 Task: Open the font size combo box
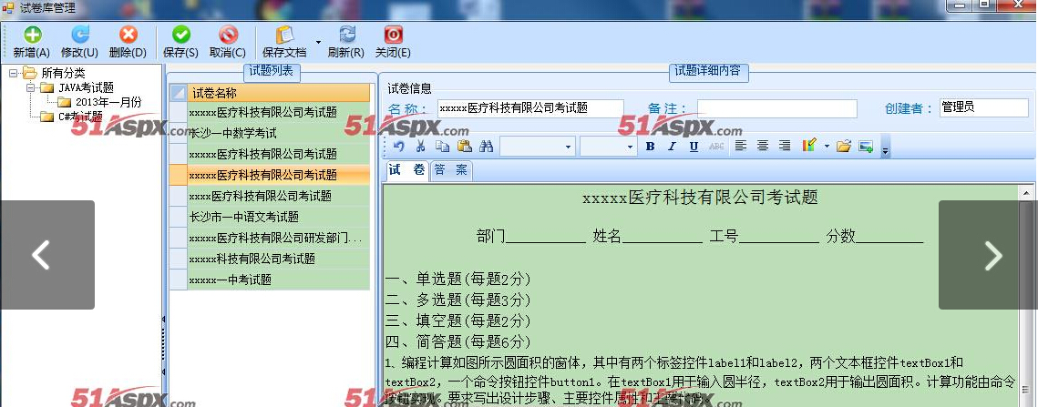[x=609, y=147]
